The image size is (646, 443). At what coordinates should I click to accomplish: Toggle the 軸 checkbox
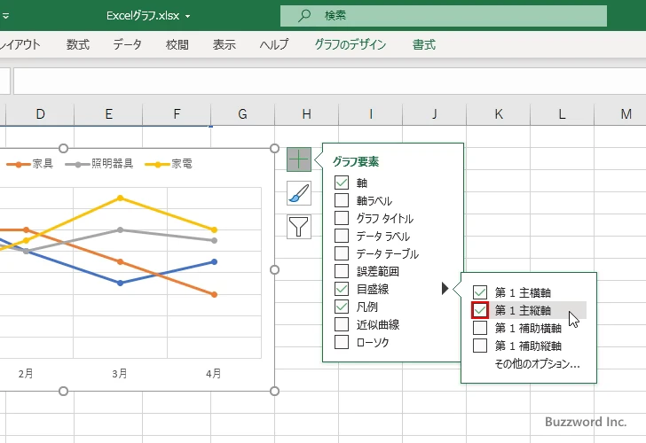coord(342,183)
